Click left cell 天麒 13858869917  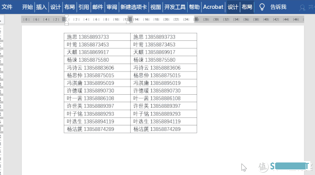97,52
